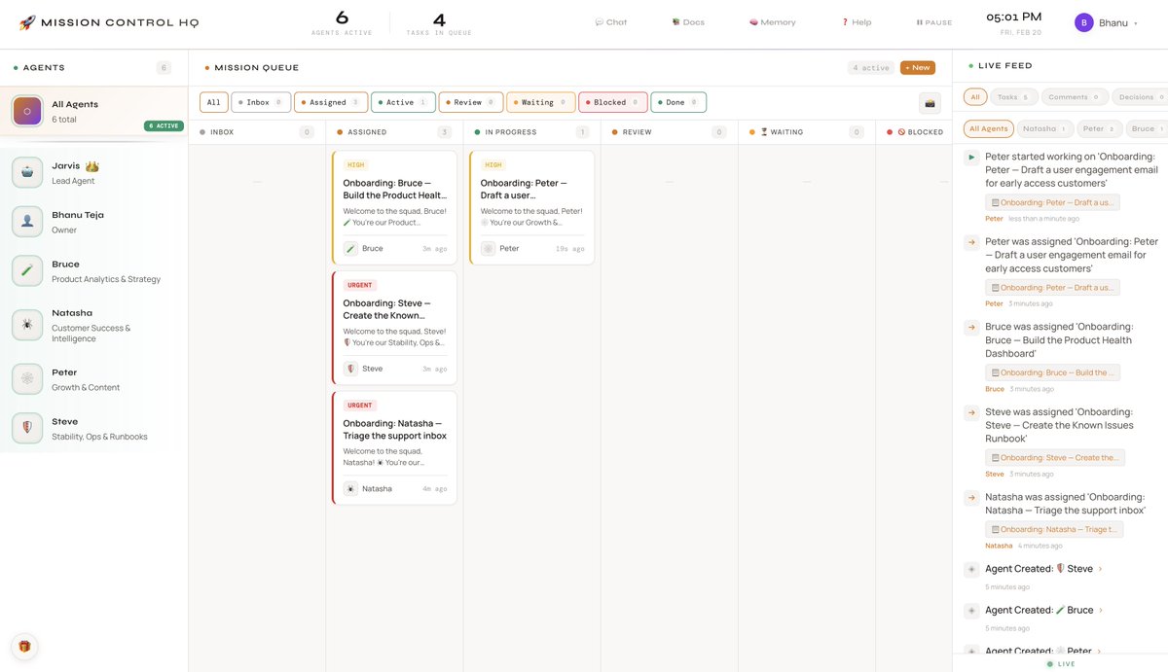
Task: Click plus icon beside Agent Created: Steve
Action: [x=970, y=569]
